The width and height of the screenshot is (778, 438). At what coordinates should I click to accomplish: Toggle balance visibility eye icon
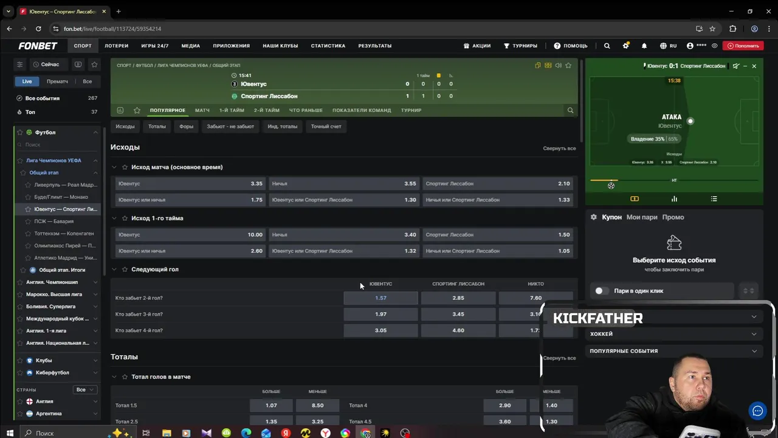714,46
